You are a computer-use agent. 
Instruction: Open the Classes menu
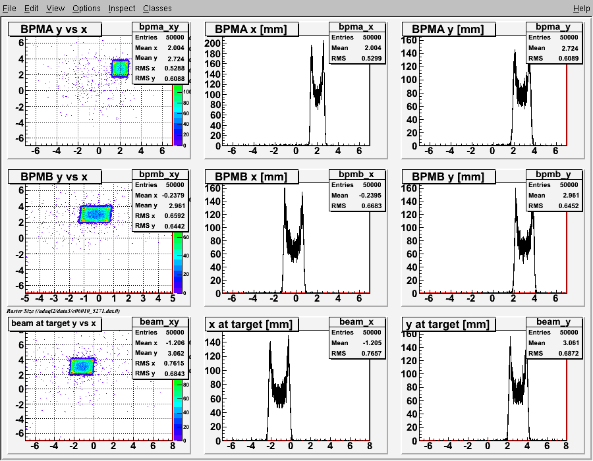157,9
